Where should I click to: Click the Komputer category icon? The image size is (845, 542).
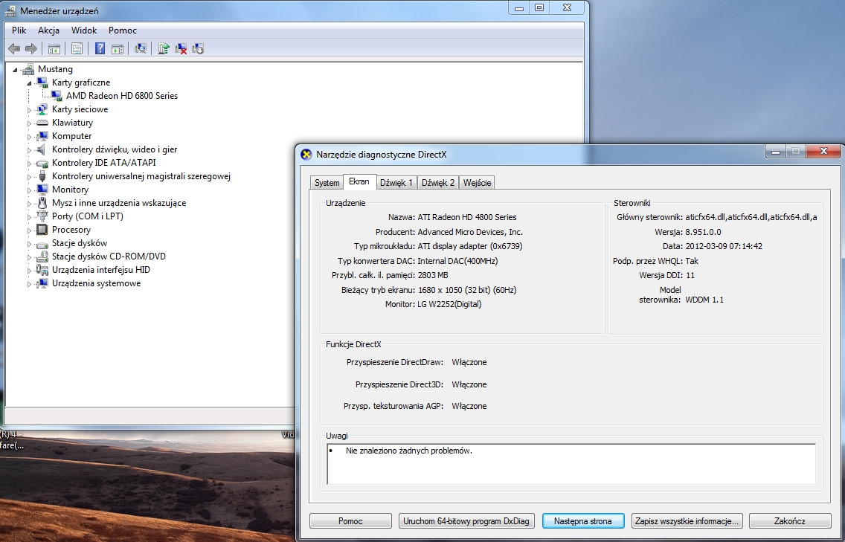[x=42, y=136]
